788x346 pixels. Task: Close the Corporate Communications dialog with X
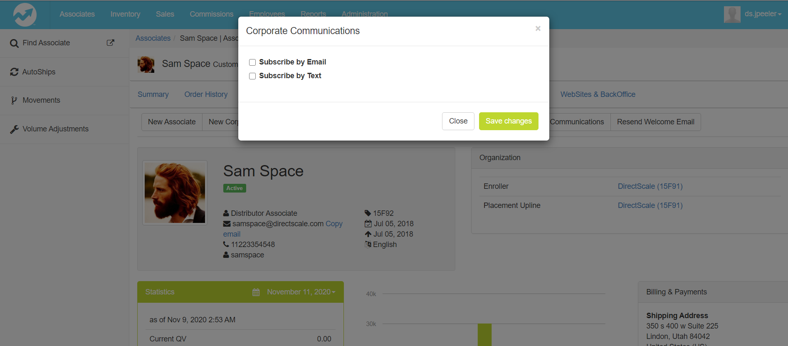[538, 29]
